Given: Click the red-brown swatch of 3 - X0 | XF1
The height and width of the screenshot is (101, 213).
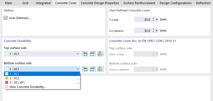Looking at the screenshot, I should click(7, 82).
